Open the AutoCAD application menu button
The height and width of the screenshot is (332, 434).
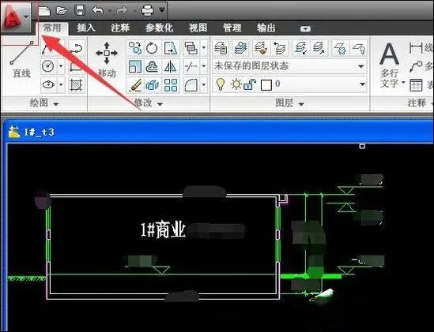tap(15, 17)
